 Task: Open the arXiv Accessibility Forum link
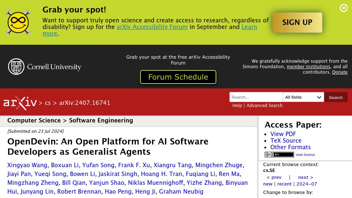point(152,27)
